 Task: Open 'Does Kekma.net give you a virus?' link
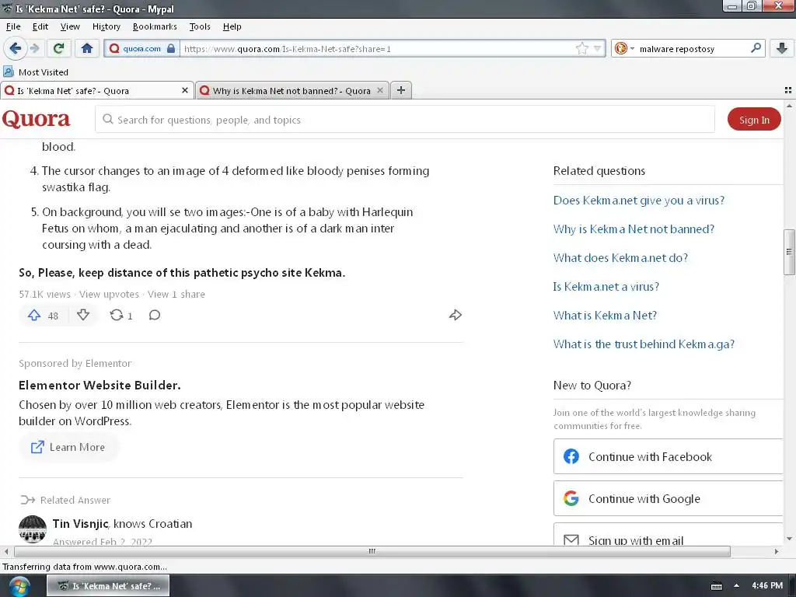click(639, 200)
